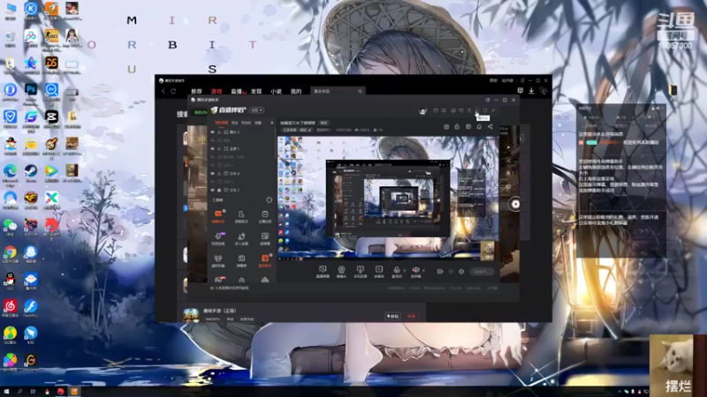Open the WeChat desktop shortcut
This screenshot has width=707, height=397.
(x=10, y=228)
